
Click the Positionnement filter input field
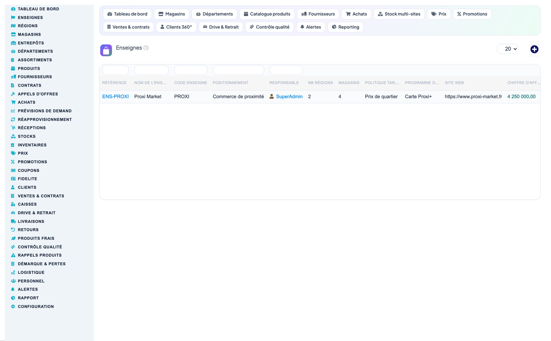238,70
